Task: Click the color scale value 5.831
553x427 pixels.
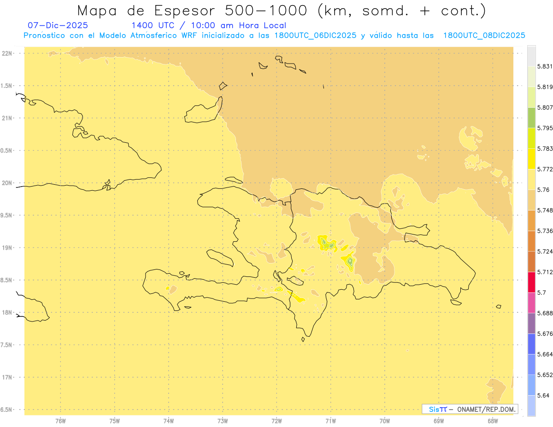Action: [x=545, y=66]
